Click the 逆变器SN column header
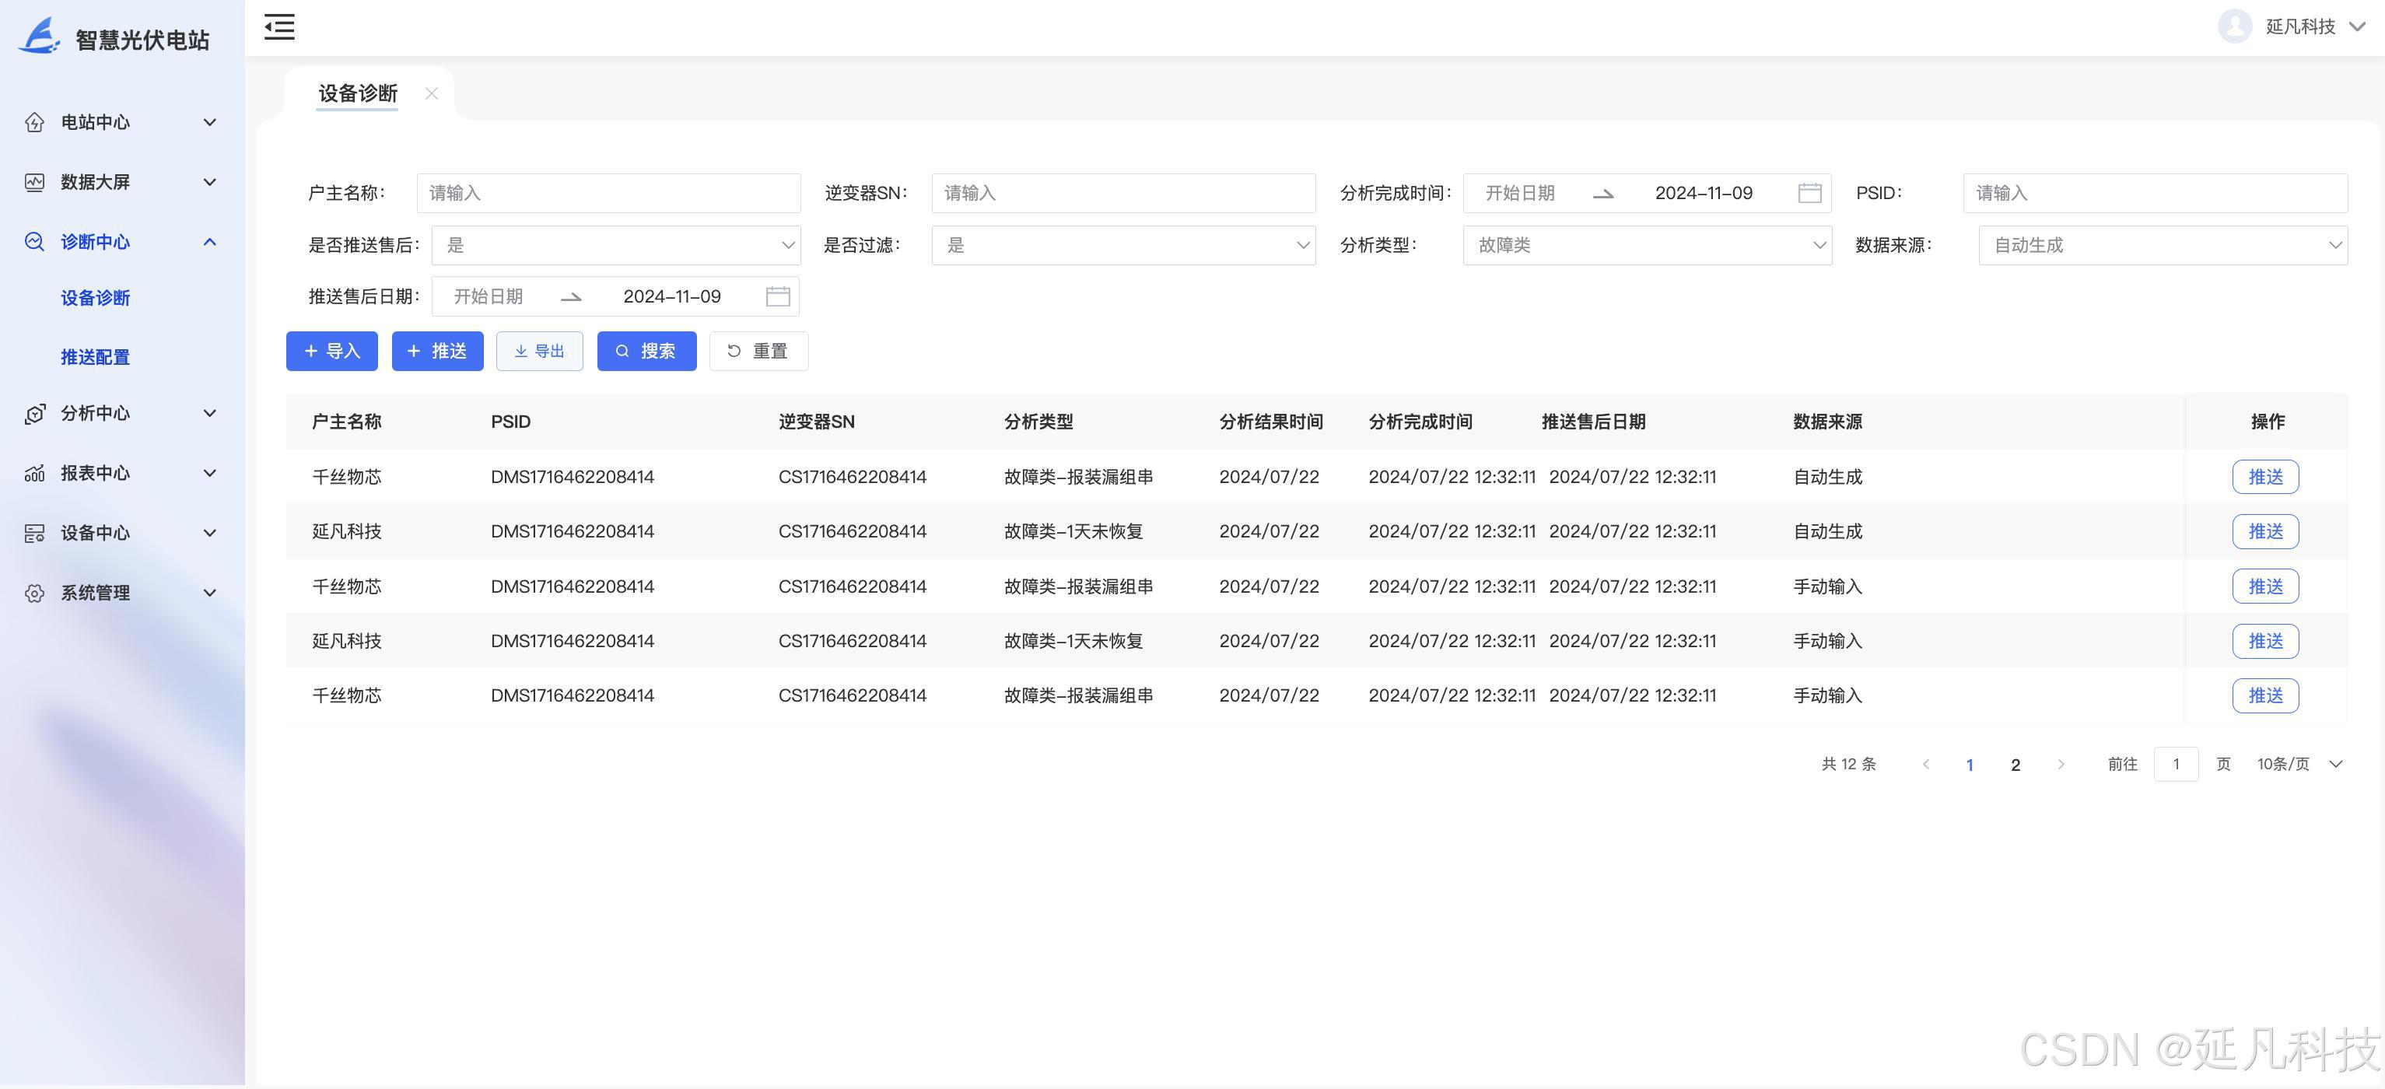2385x1089 pixels. [x=817, y=422]
